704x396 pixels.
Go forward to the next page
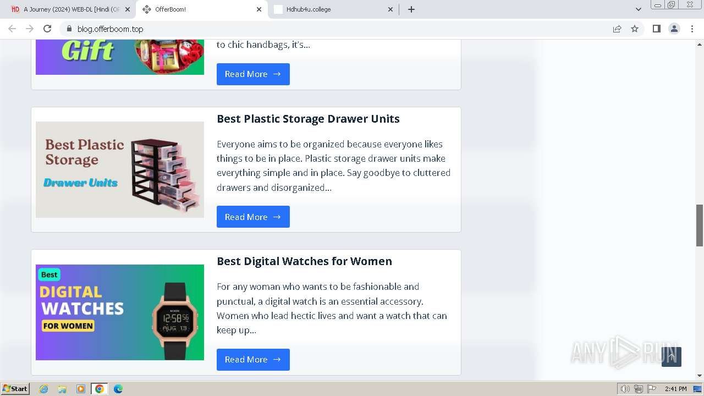click(x=30, y=29)
